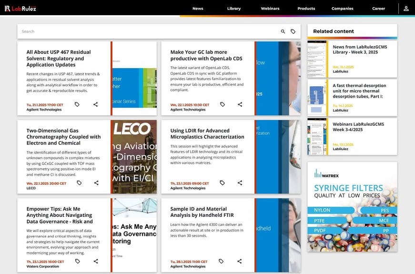
Task: Share the Two-Dimensional Gas Chromatography webinar
Action: pos(96,183)
